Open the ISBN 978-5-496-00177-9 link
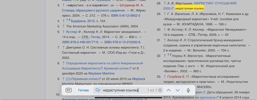Image resolution: width=257 pixels, height=100 pixels. point(80,42)
